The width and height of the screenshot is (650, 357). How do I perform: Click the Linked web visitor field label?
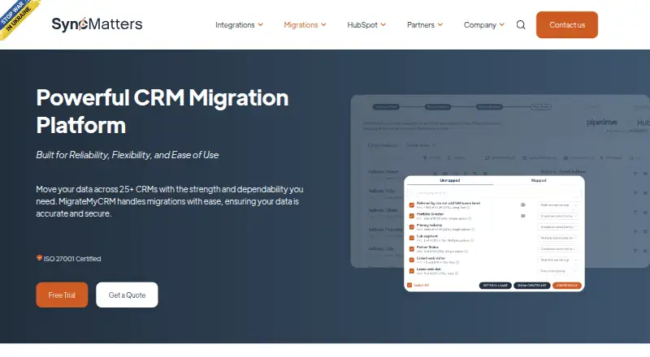click(431, 258)
